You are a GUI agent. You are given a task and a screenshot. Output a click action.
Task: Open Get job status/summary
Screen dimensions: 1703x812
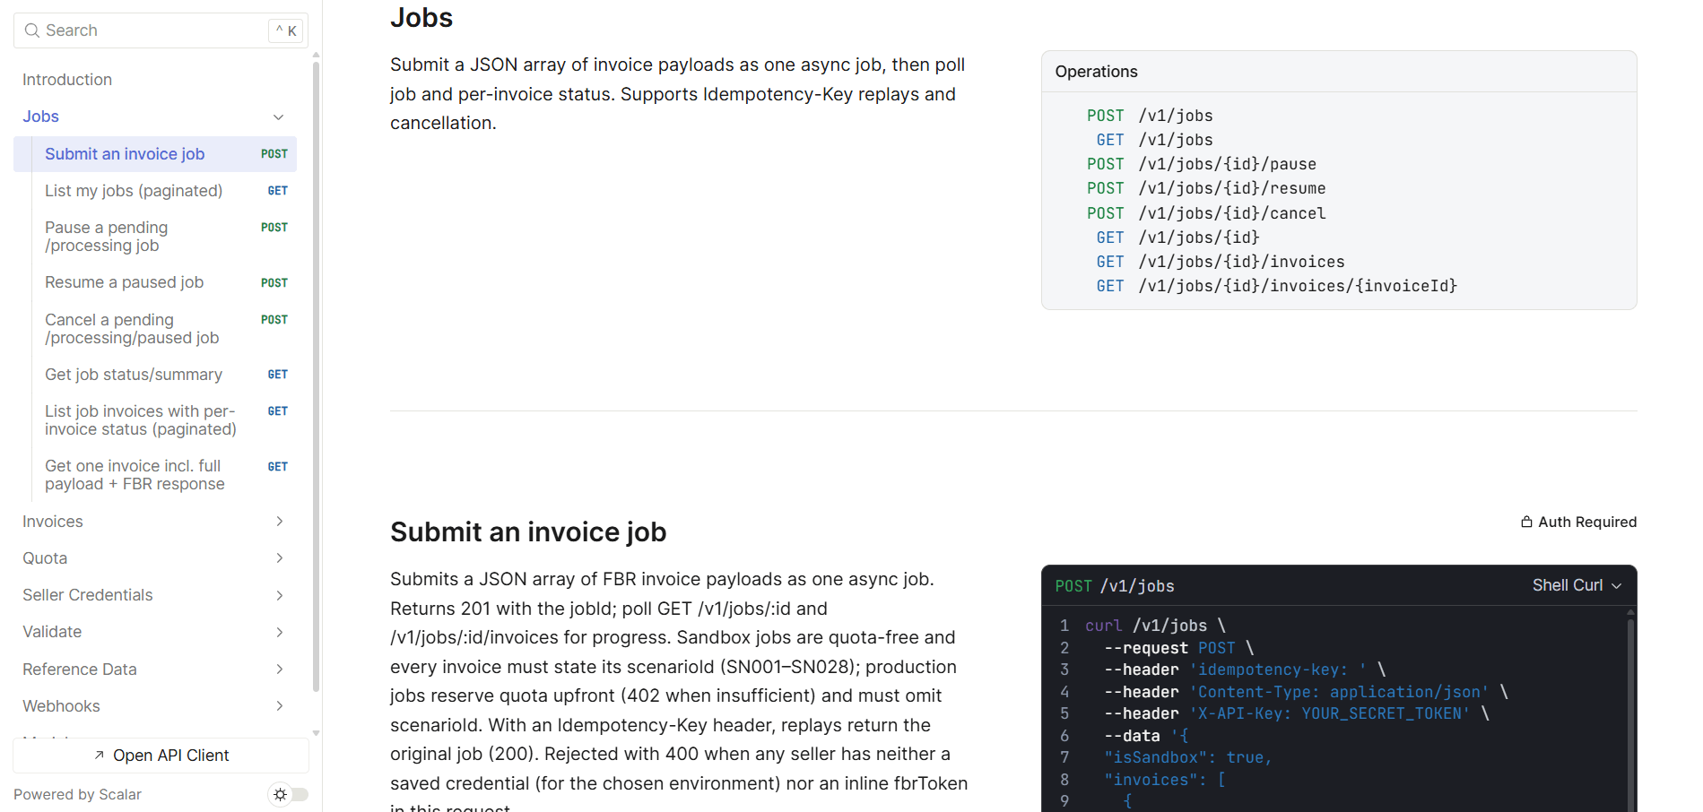click(155, 375)
